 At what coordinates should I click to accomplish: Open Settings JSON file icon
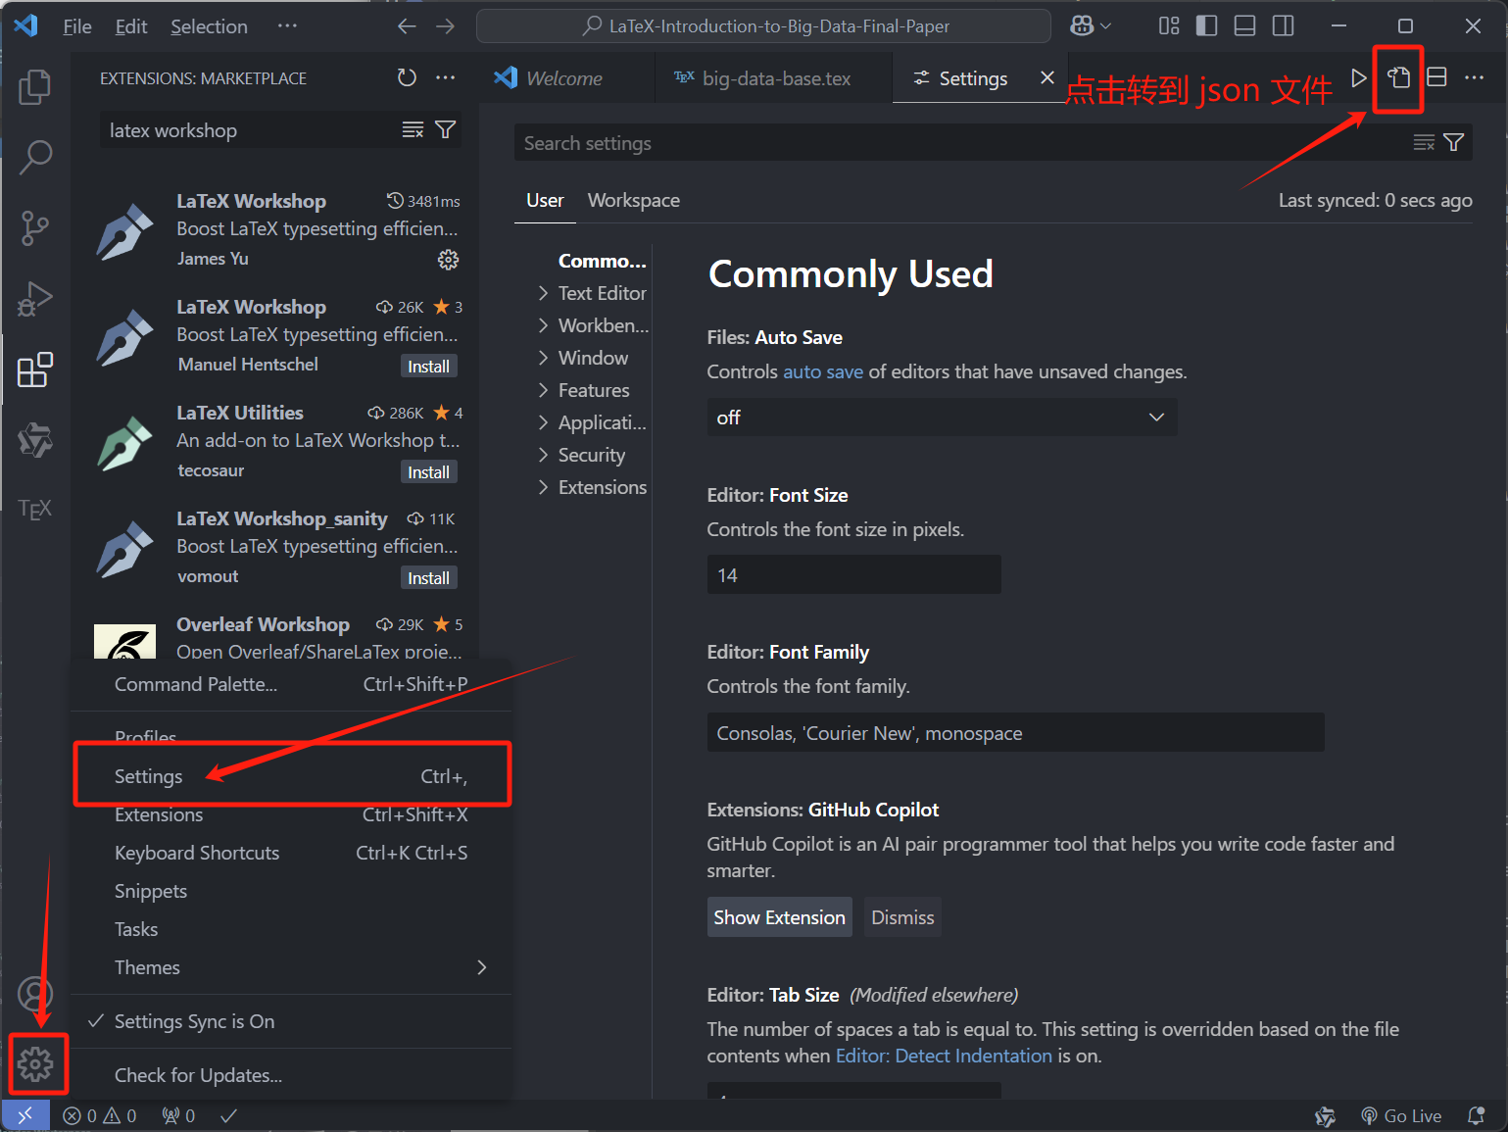click(x=1399, y=77)
